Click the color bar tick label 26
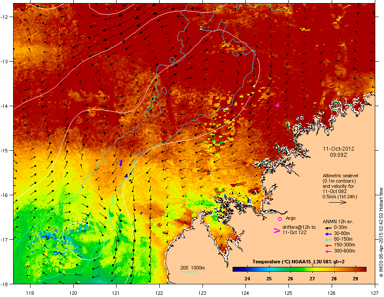 pos(291,279)
